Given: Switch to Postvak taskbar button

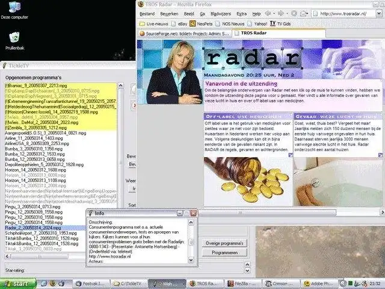Looking at the screenshot, I should [91, 284].
